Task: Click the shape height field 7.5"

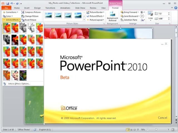Action: tap(163, 14)
